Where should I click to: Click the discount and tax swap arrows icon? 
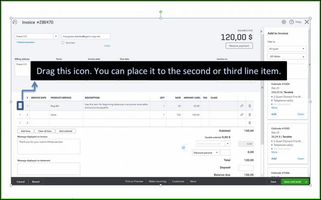[x=183, y=148]
